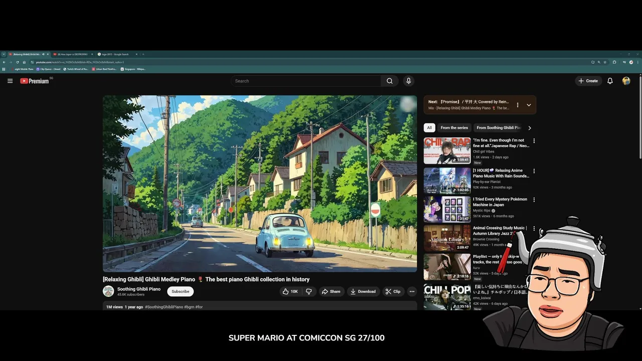Open the notifications bell
Image resolution: width=642 pixels, height=361 pixels.
(610, 81)
